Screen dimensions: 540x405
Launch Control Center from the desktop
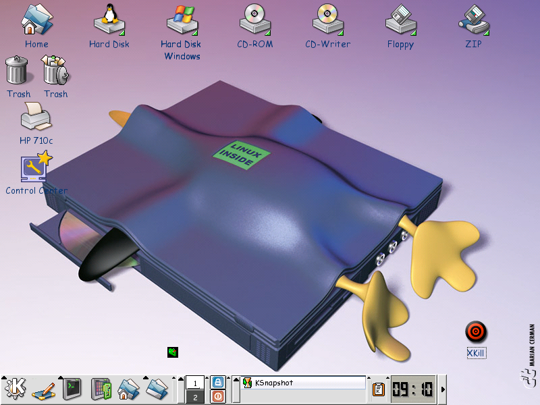pos(36,166)
